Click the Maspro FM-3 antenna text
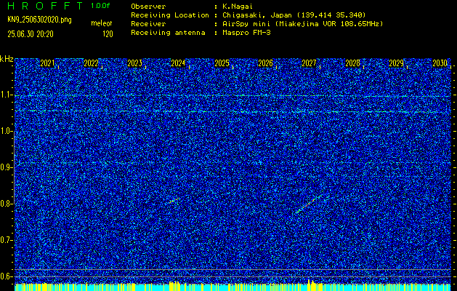Image resolution: width=457 pixels, height=291 pixels. pos(246,33)
